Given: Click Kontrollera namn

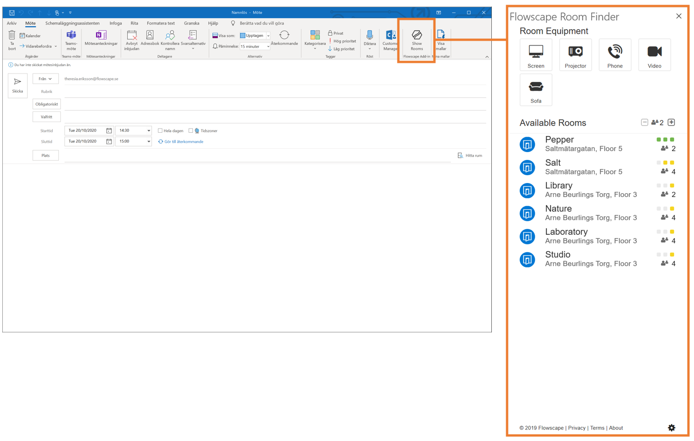Looking at the screenshot, I should (x=170, y=40).
